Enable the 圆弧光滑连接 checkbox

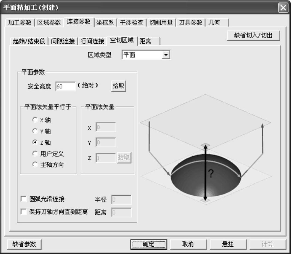tap(24, 199)
